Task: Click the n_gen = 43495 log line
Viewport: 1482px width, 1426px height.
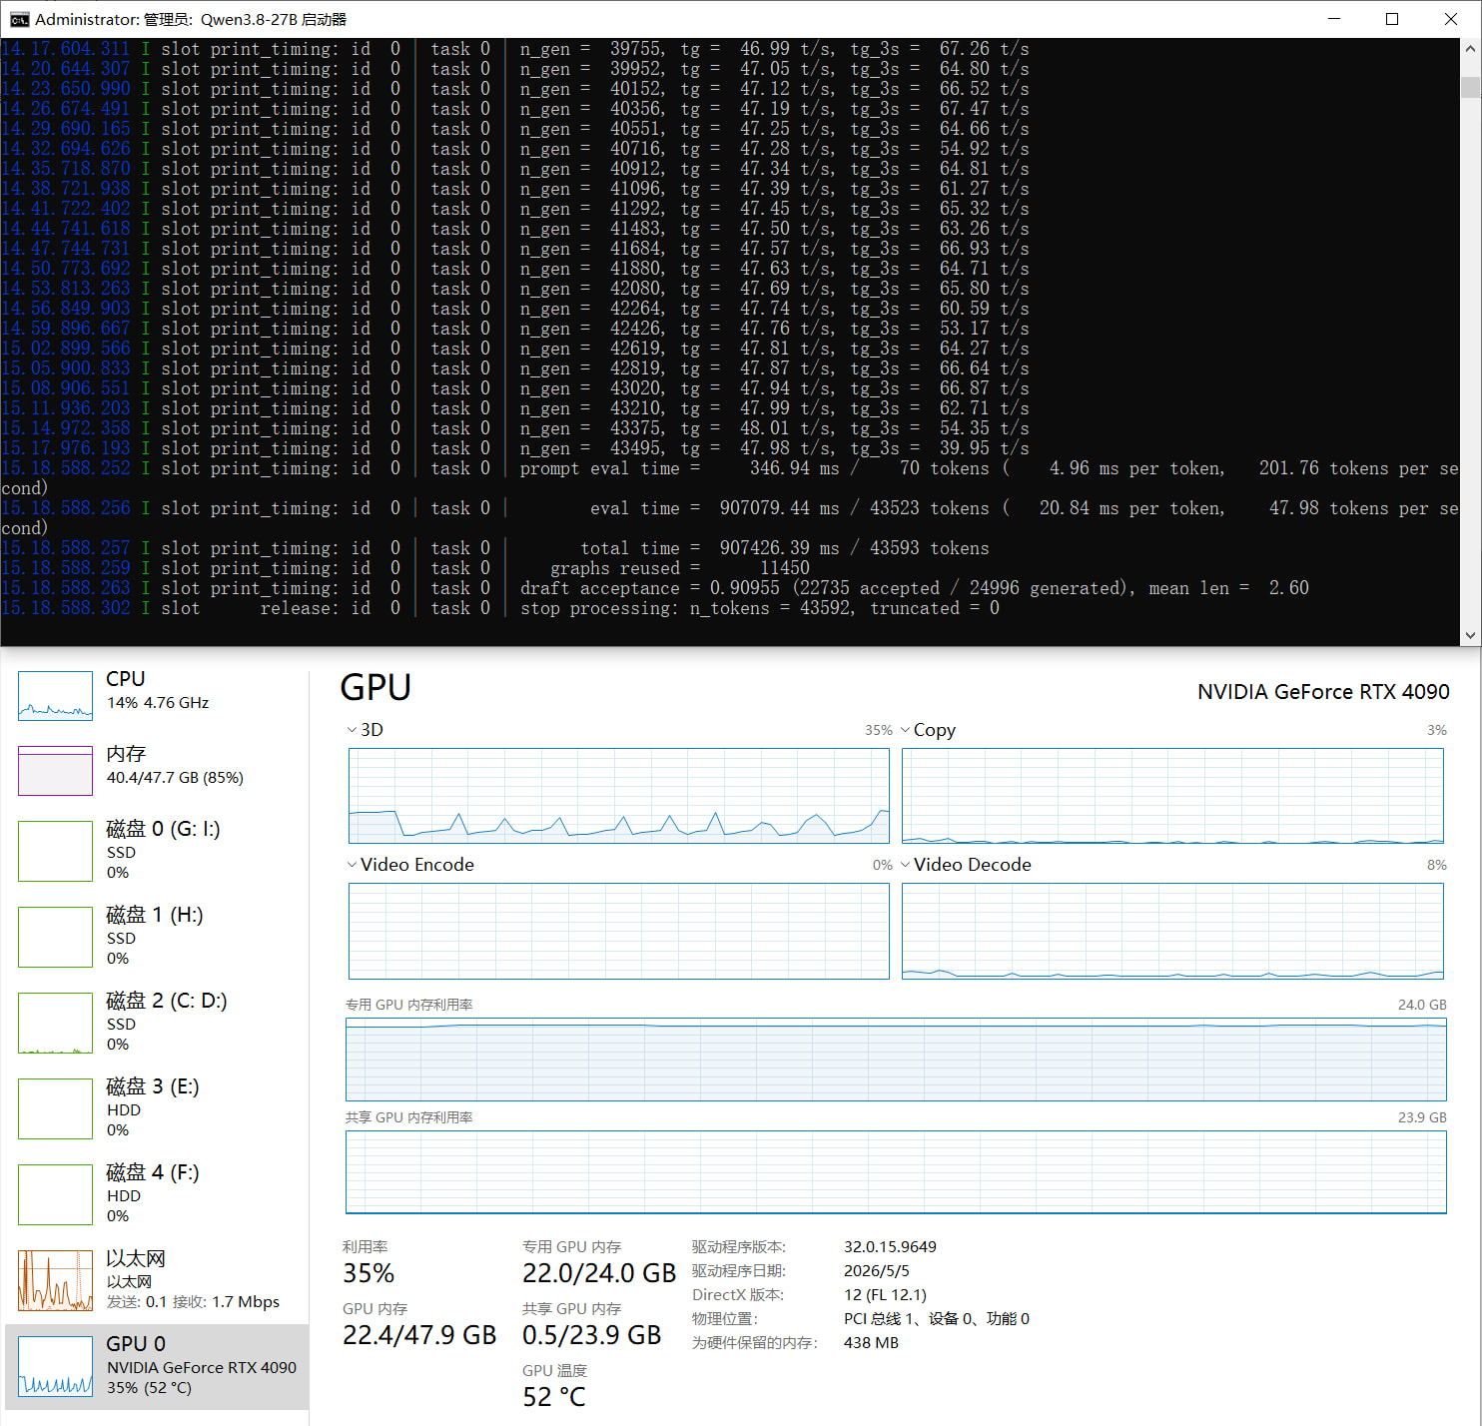Action: tap(515, 448)
